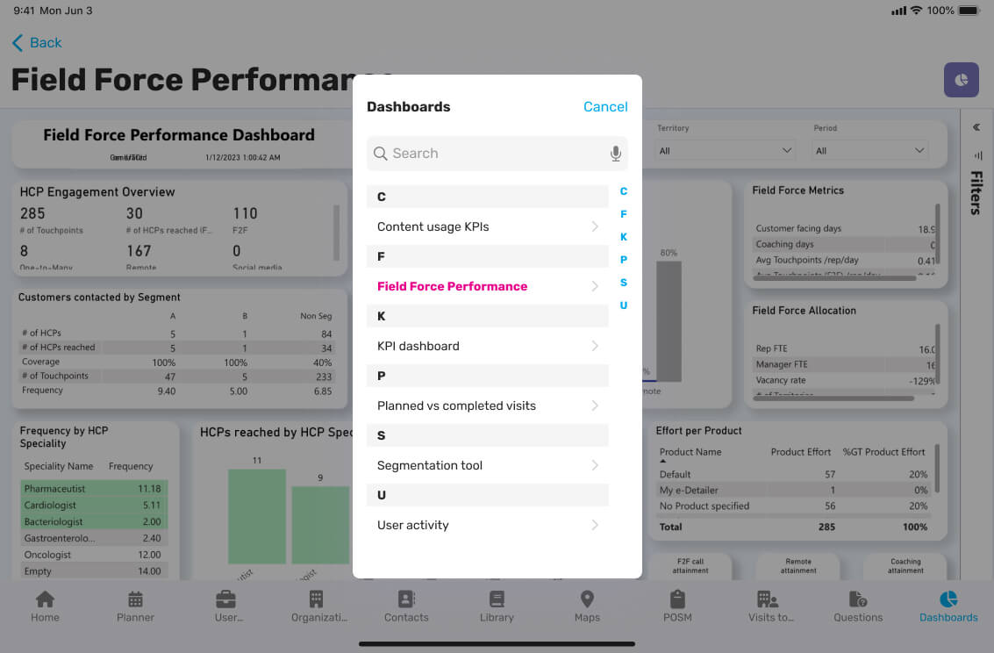Screen dimensions: 994x653
Task: Jump to index letter K
Action: pyautogui.click(x=623, y=237)
